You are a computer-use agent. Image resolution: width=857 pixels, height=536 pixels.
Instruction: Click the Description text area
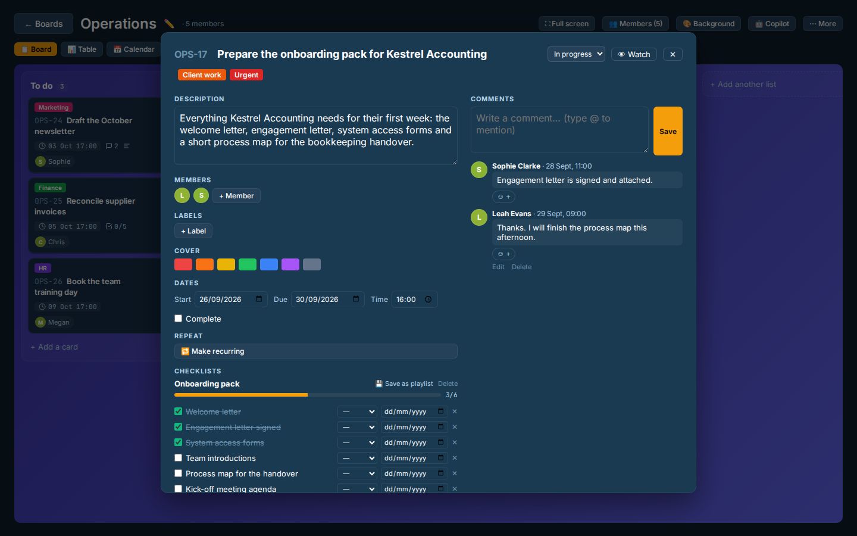tap(316, 136)
